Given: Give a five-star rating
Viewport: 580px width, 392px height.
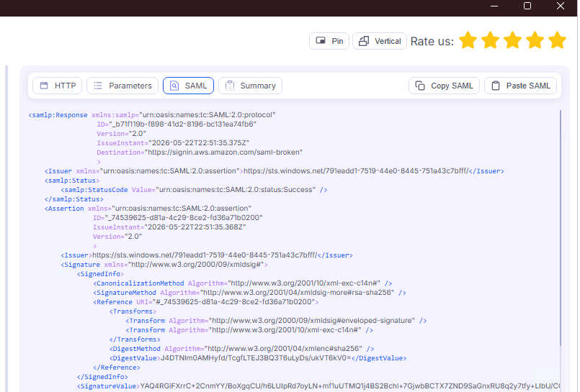Looking at the screenshot, I should [x=558, y=40].
